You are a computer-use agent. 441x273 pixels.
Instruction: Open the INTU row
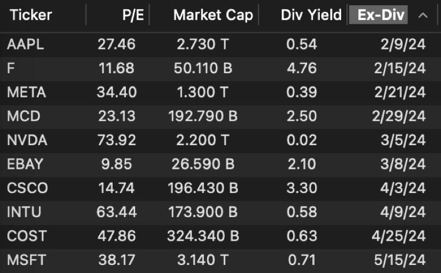tap(24, 212)
